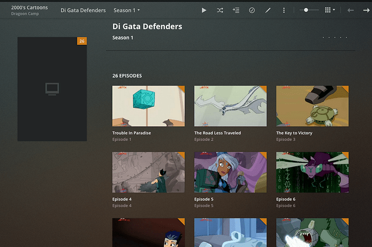The image size is (372, 247).
Task: Go back with the left arrow
Action: pyautogui.click(x=350, y=10)
